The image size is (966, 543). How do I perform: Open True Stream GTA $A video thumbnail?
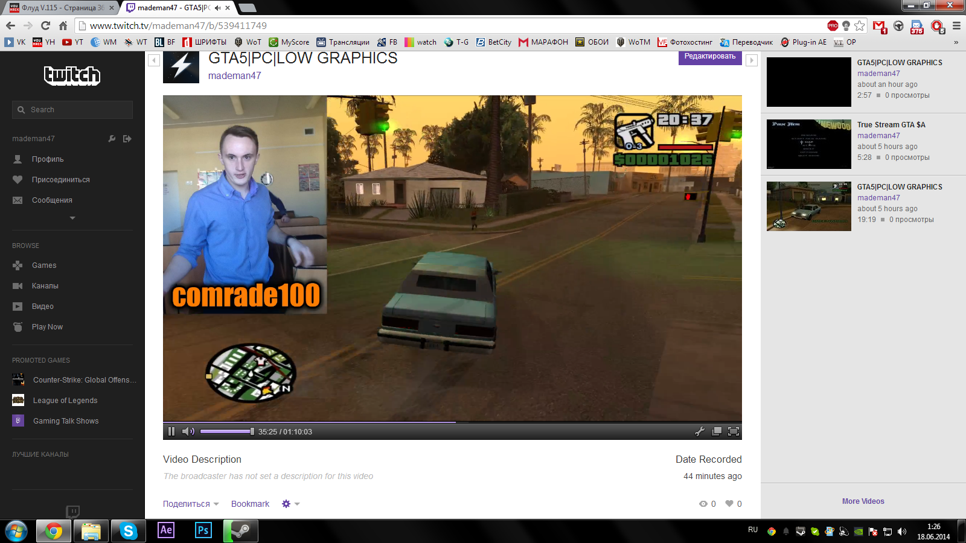click(x=809, y=144)
